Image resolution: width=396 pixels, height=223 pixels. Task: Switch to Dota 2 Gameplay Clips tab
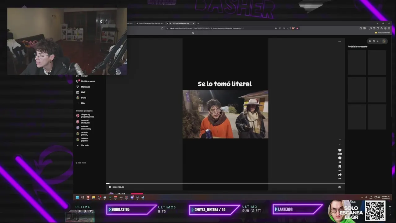[150, 23]
